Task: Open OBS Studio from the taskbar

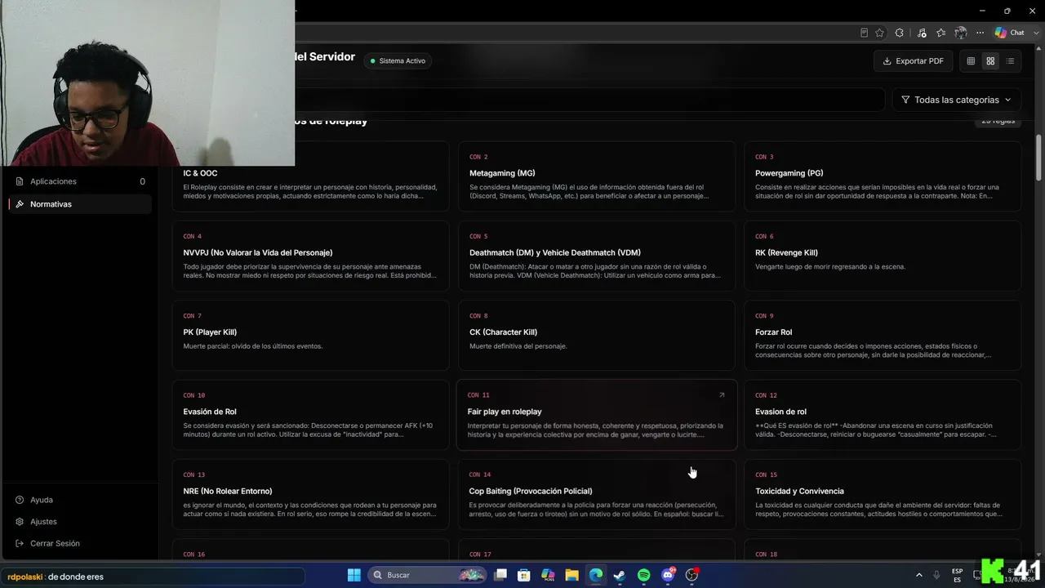Action: [x=692, y=575]
